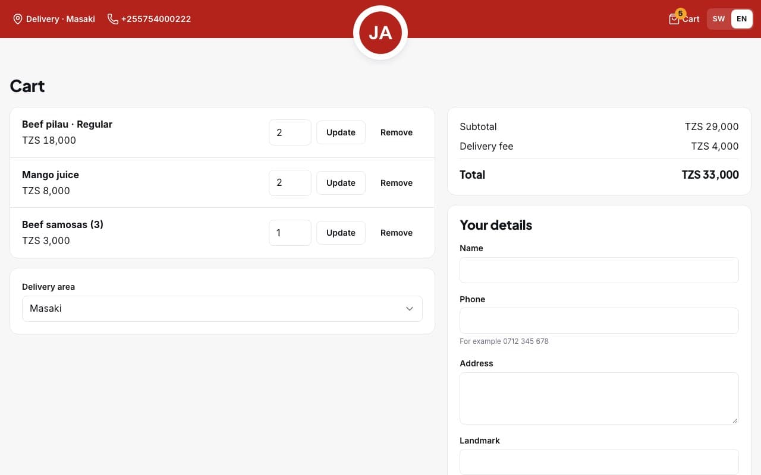Click the Total amount TZS 33,000
This screenshot has width=761, height=475.
(710, 175)
